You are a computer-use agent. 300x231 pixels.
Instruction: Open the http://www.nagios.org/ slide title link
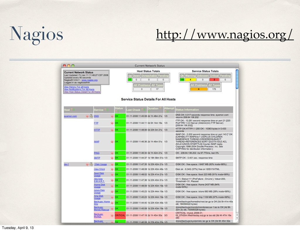[225, 35]
